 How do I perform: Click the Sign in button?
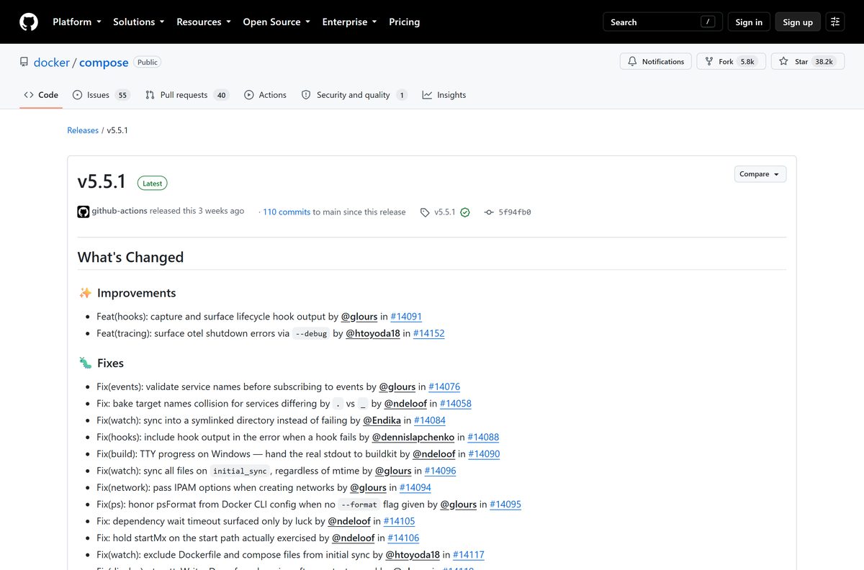[749, 22]
